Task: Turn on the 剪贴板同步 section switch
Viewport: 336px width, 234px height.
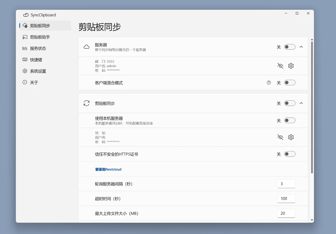Action: [x=290, y=103]
